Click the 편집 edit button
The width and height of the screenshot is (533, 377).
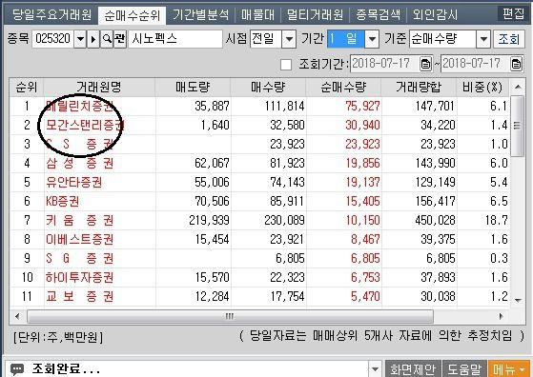click(513, 14)
